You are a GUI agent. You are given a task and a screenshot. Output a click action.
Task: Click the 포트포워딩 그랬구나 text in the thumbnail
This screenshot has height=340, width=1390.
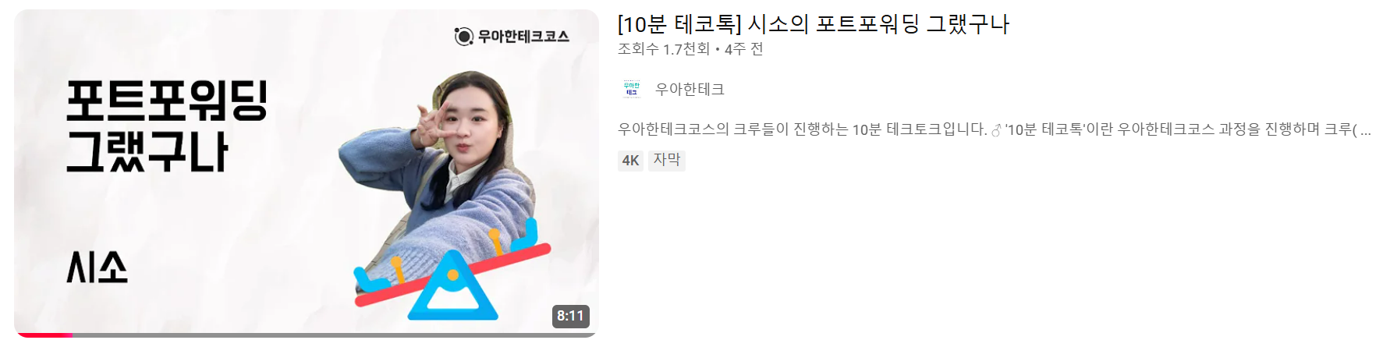tap(166, 125)
